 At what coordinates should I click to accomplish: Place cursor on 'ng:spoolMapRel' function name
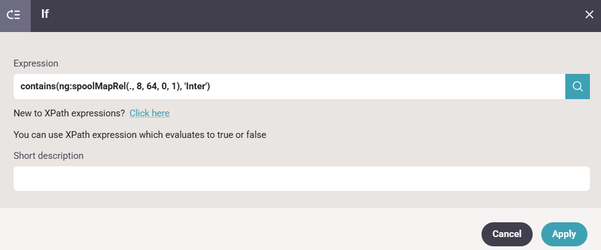pos(90,87)
